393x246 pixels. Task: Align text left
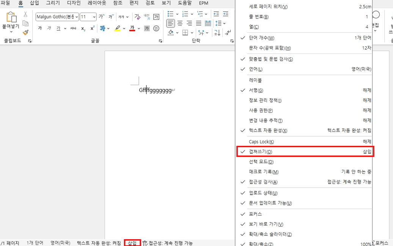click(x=170, y=23)
